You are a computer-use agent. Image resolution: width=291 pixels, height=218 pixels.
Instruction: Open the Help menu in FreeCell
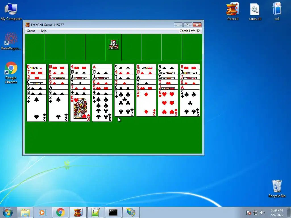(43, 31)
